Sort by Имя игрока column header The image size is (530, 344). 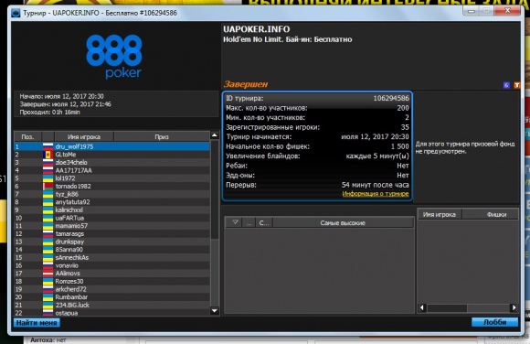point(84,137)
